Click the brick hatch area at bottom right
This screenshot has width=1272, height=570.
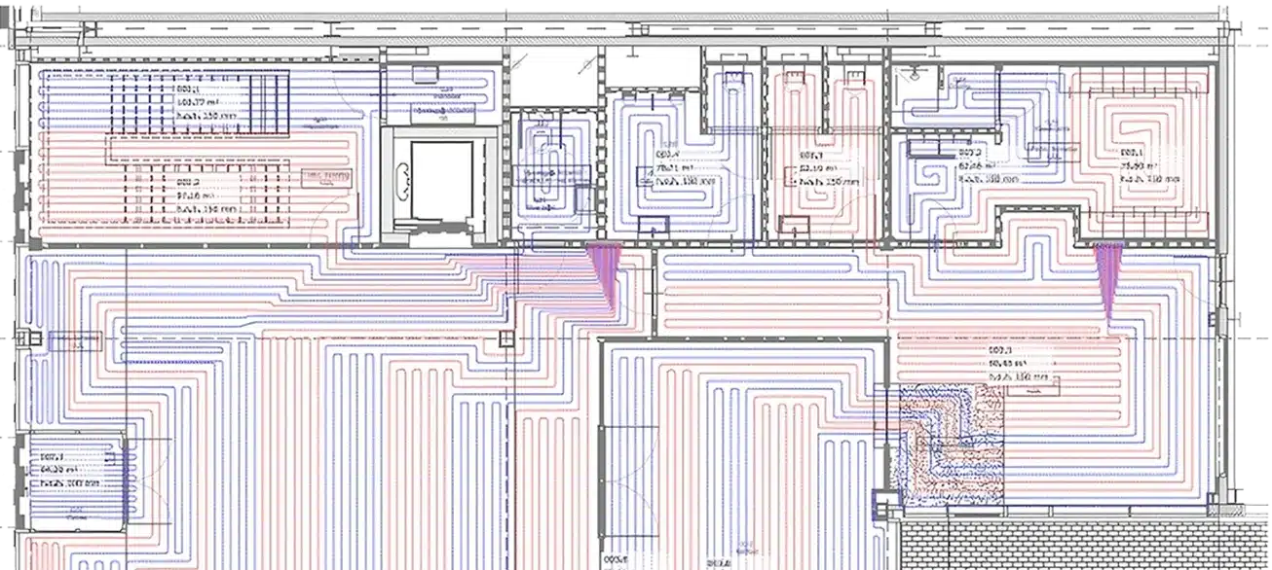click(1081, 546)
